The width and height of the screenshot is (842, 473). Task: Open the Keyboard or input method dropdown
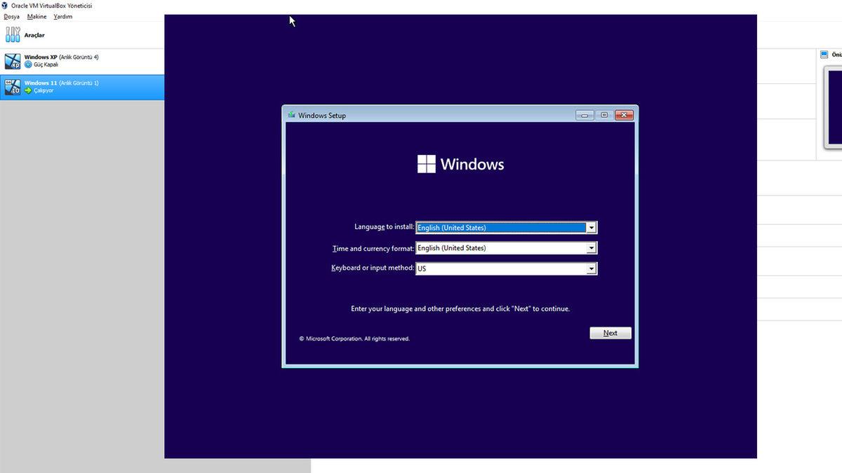(592, 268)
